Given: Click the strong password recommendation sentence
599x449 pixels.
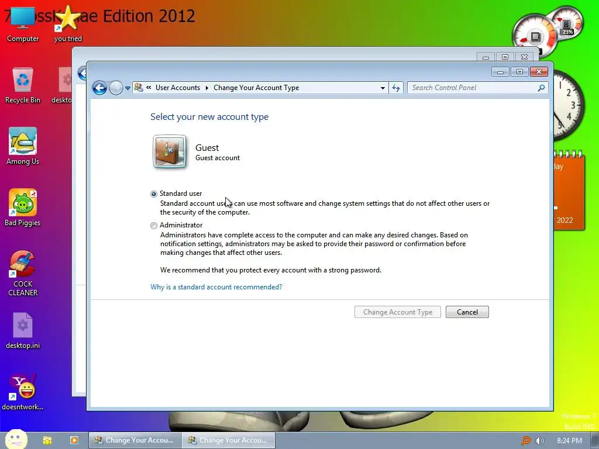Looking at the screenshot, I should (x=271, y=270).
